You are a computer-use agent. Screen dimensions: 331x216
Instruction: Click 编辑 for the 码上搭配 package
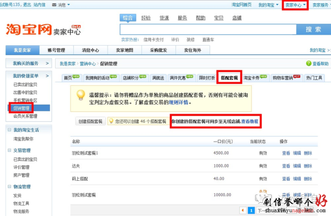pos(297,179)
